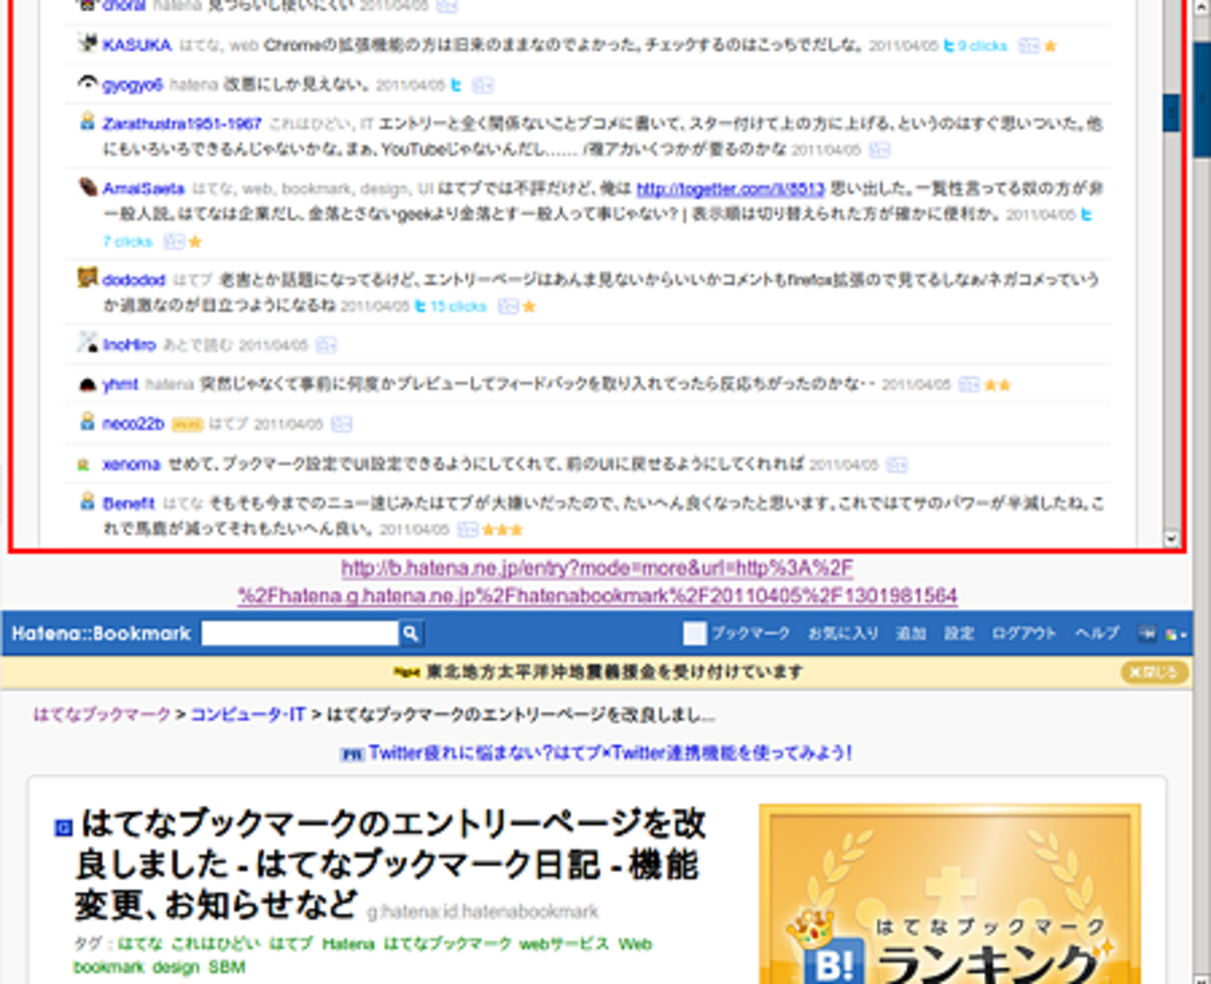Screen dimensions: 1211x984
Task: Open the dropdown at the header's far right
Action: coord(1176,634)
